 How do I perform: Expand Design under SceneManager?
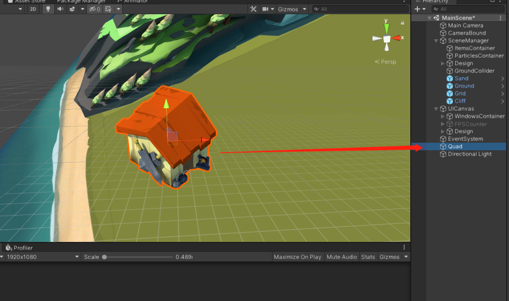click(442, 63)
